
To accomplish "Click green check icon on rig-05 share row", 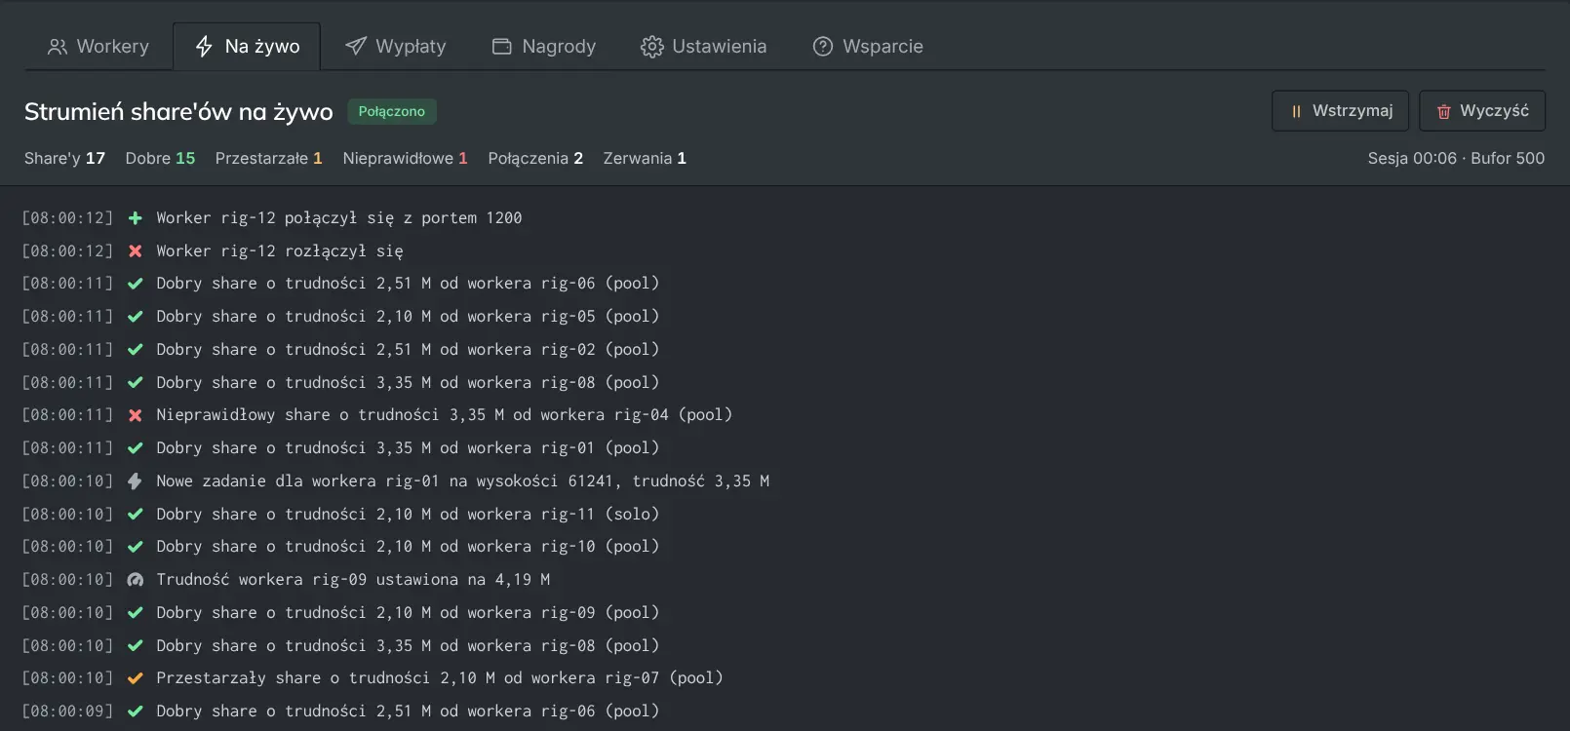I will click(x=136, y=317).
